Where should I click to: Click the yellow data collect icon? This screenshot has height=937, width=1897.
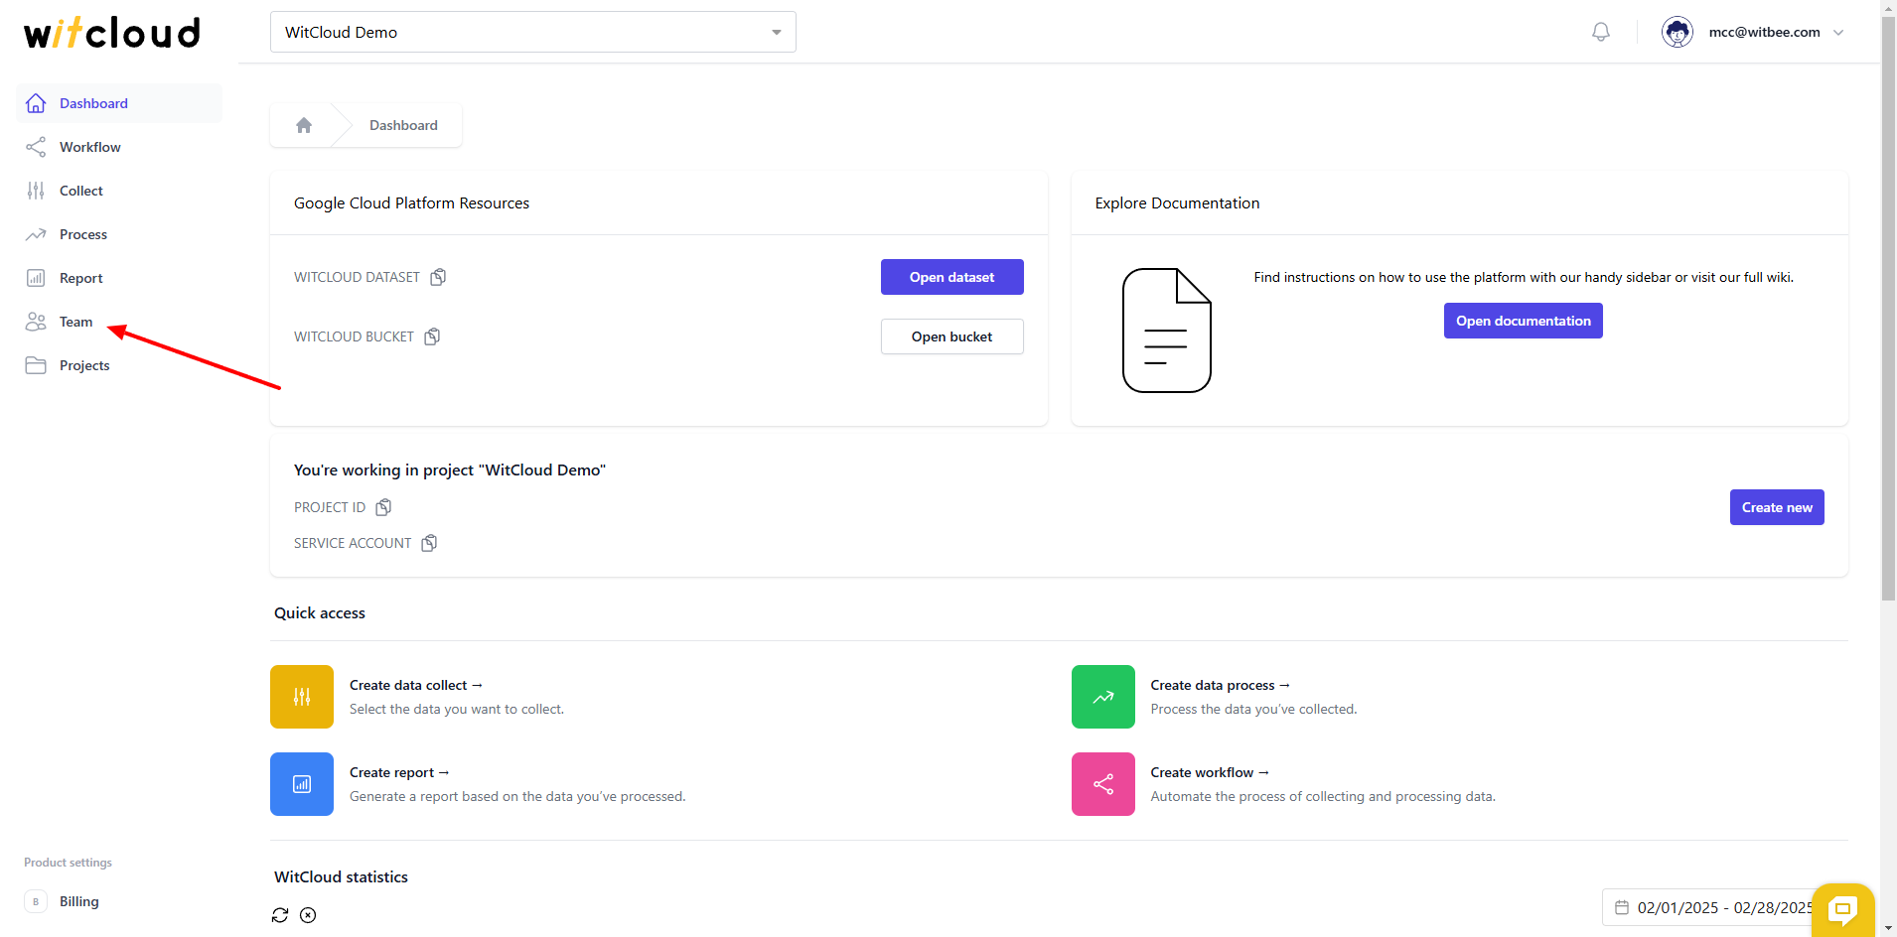[x=302, y=697]
